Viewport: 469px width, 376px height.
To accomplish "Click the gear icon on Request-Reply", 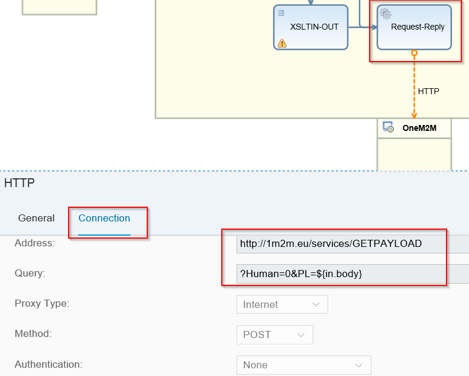I will pyautogui.click(x=386, y=13).
